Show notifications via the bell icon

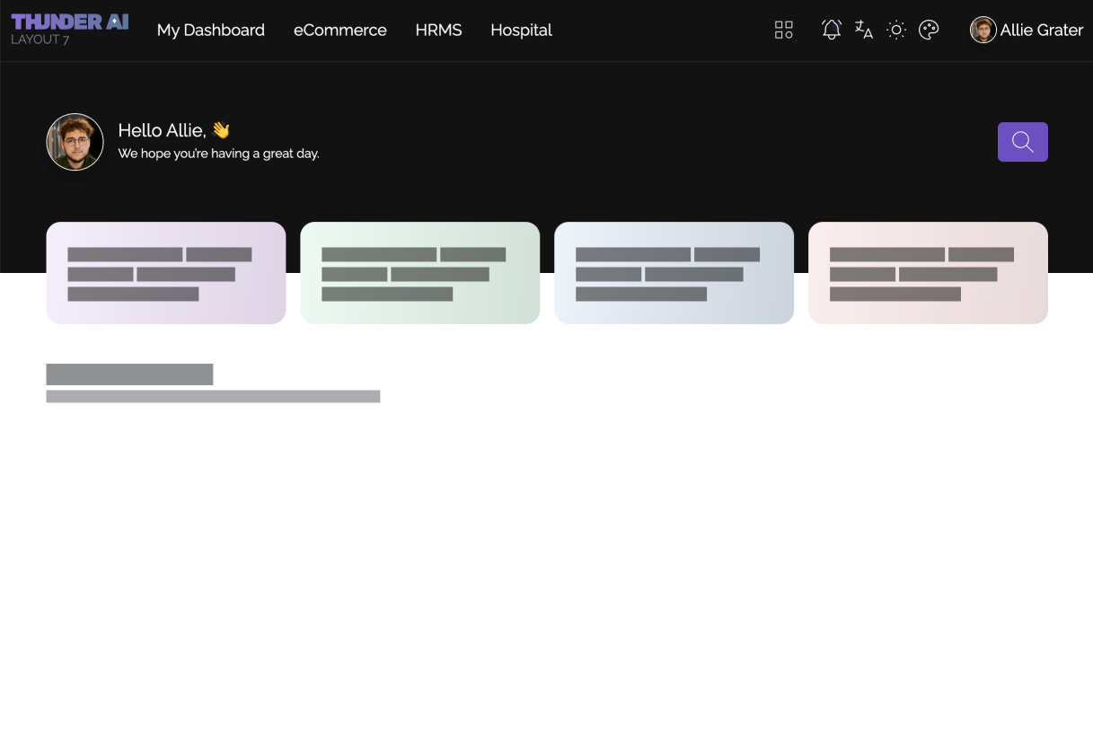[x=832, y=31]
